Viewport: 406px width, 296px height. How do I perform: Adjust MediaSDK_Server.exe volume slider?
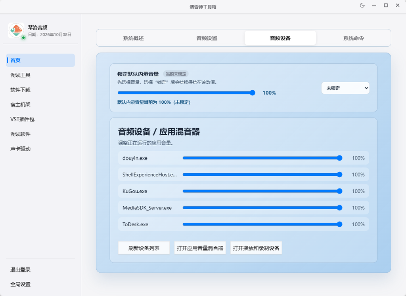coord(262,208)
